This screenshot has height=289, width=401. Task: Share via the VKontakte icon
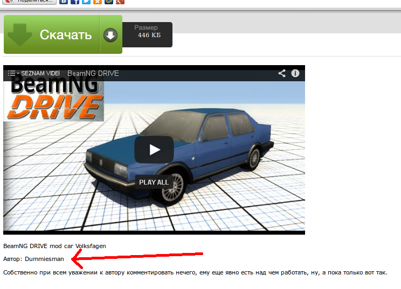(x=64, y=2)
